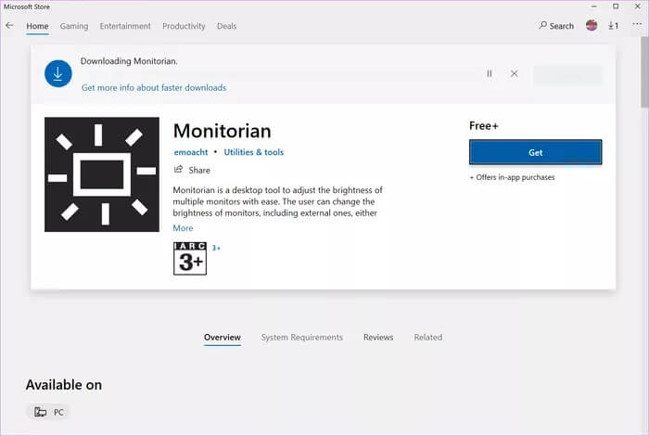
Task: Cancel the Monitorian download
Action: (x=514, y=73)
